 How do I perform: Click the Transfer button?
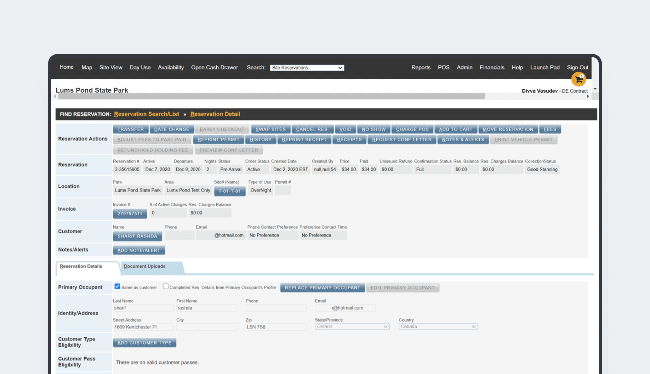(x=131, y=129)
